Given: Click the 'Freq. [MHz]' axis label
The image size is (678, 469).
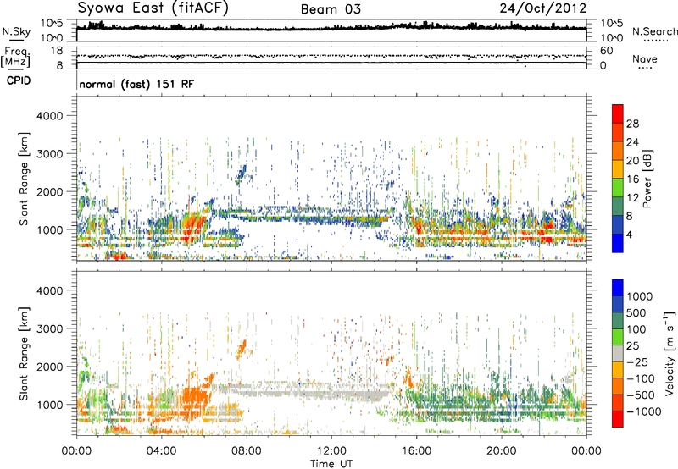Looking at the screenshot, I should click(x=15, y=58).
